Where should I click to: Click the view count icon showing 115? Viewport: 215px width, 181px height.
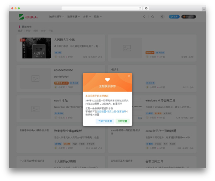click(184, 87)
